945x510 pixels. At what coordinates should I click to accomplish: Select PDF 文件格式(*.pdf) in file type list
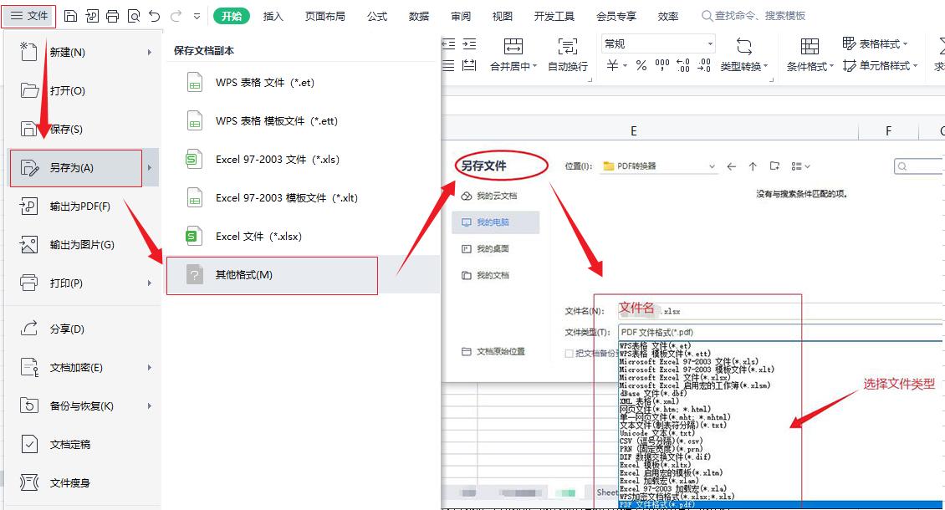pos(781,505)
